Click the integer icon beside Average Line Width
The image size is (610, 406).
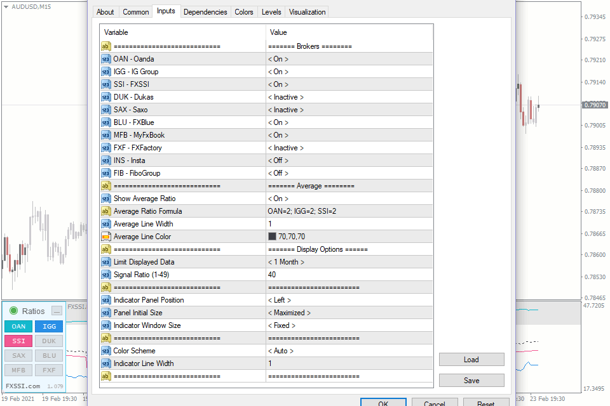tap(106, 224)
